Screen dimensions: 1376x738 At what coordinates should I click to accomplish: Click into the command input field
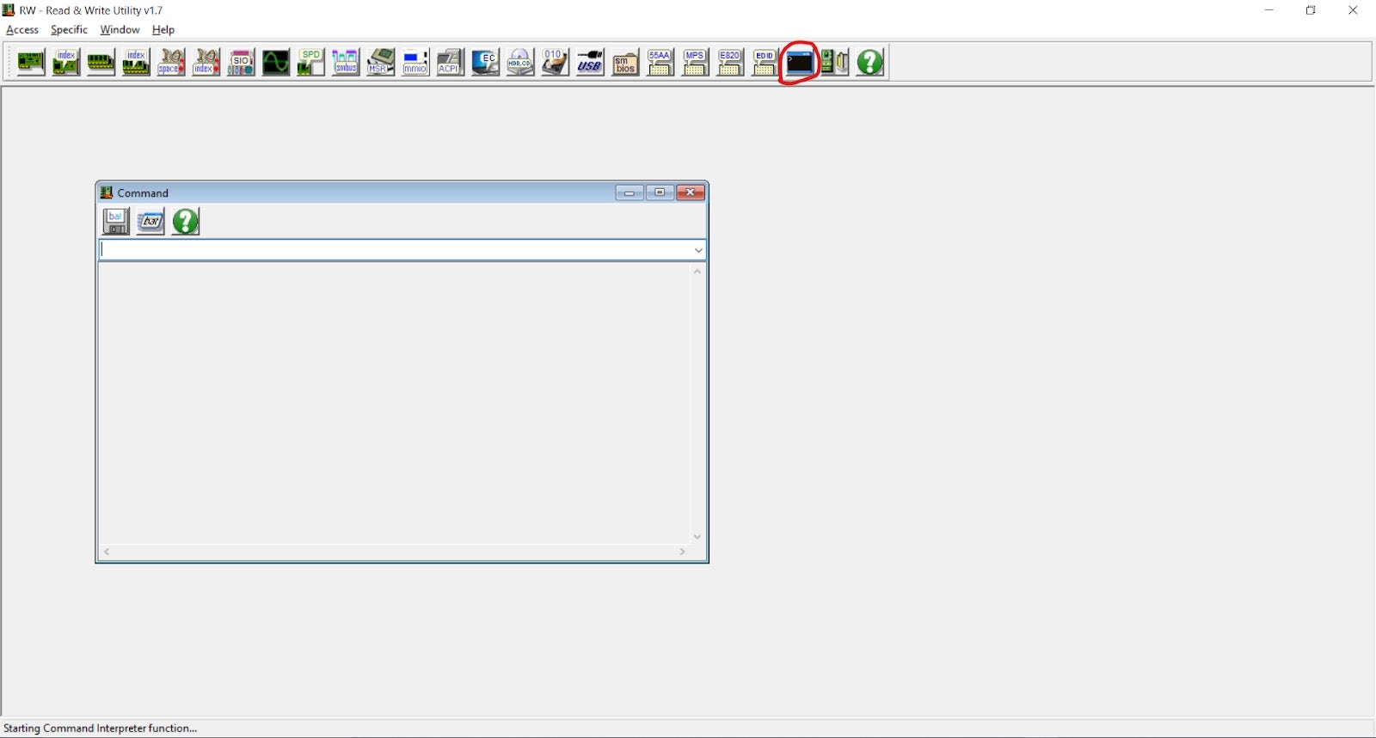[x=396, y=250]
